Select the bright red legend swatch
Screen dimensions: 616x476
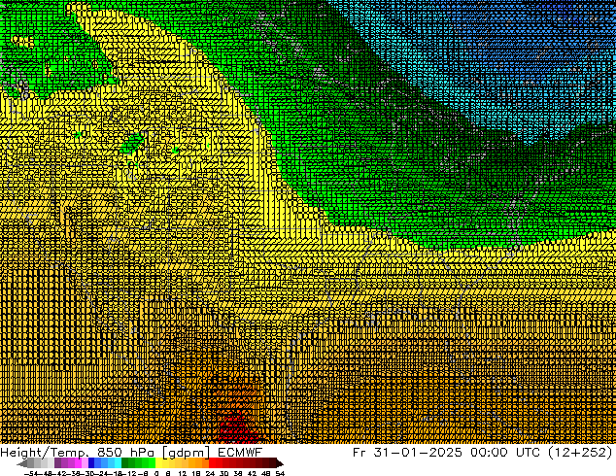pos(222,463)
